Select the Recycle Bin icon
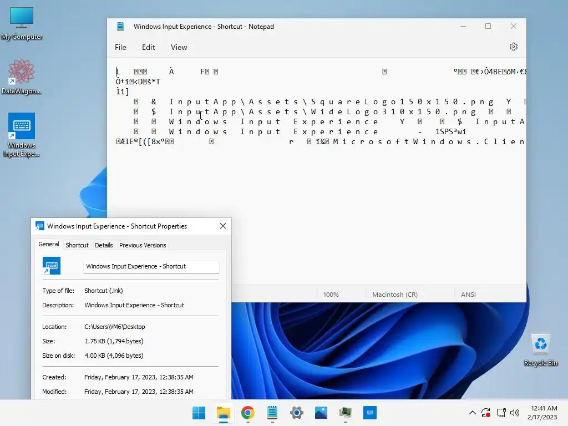 540,350
